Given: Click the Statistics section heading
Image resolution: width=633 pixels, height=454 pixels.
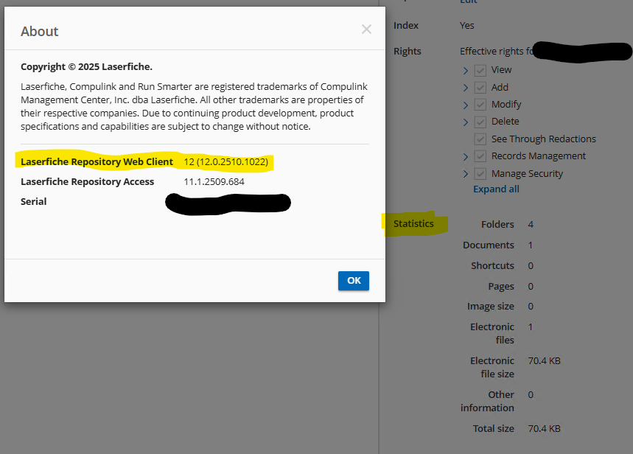Looking at the screenshot, I should 413,223.
